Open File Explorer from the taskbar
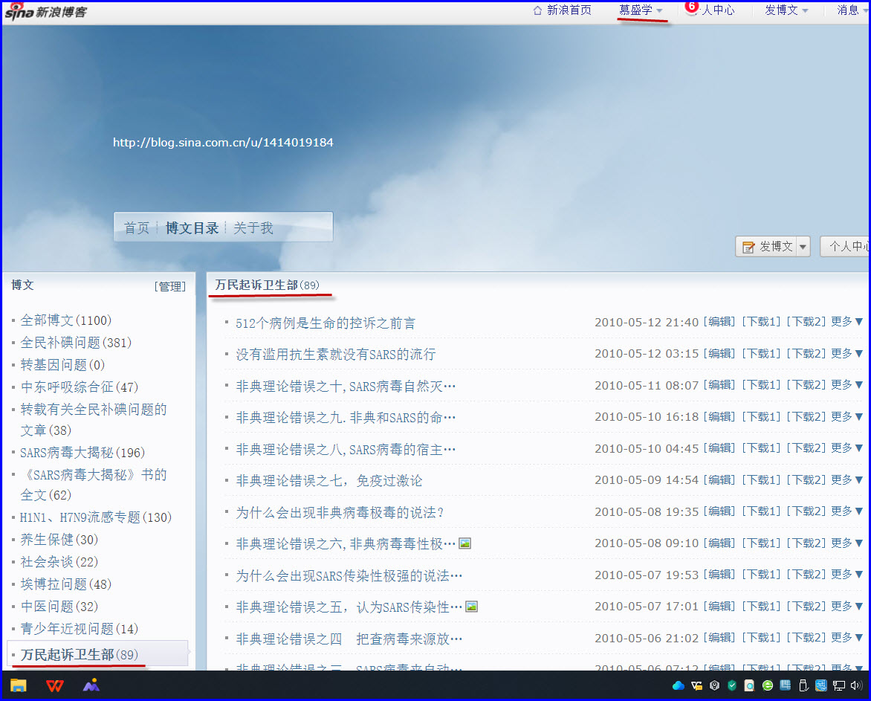This screenshot has width=871, height=701. coord(19,685)
